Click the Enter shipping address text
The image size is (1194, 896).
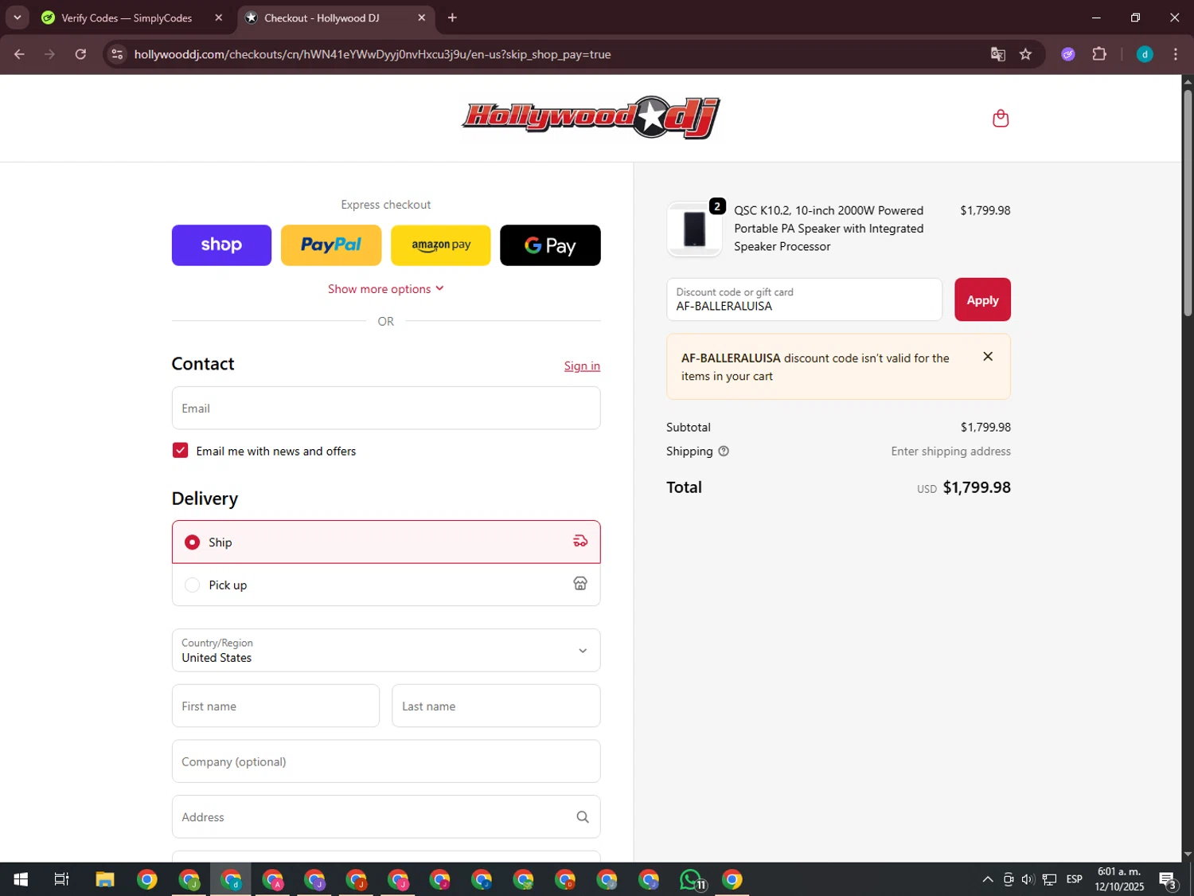(x=950, y=451)
